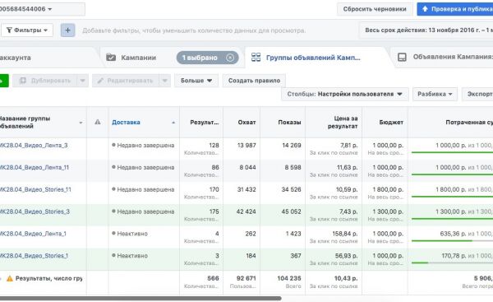This screenshot has width=493, height=302.
Task: Click the warning triangle column header
Action: click(98, 122)
